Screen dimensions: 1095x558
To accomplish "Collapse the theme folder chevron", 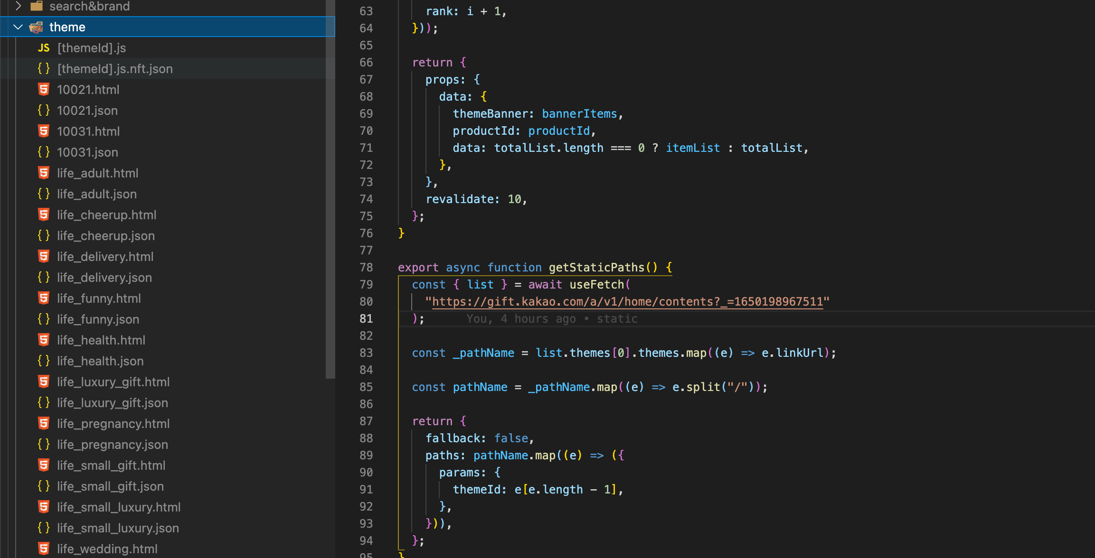I will [18, 27].
